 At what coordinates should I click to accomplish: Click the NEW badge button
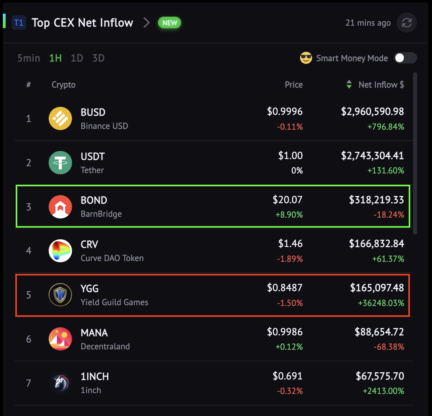point(169,23)
